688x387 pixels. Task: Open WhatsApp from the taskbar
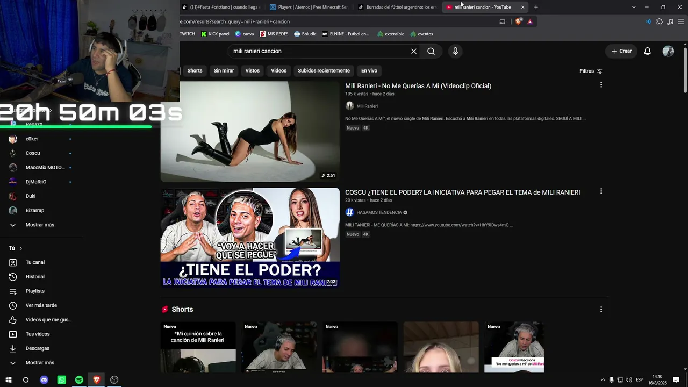[x=62, y=380]
